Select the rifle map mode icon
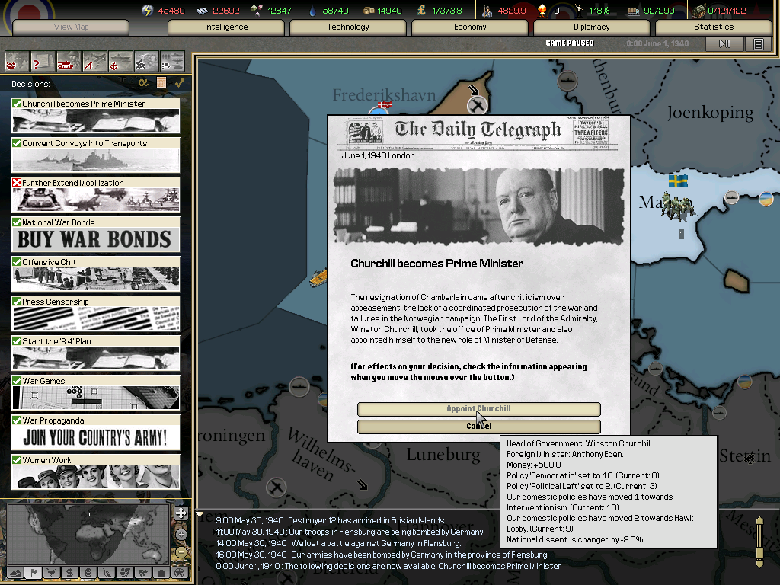Viewport: 780px width, 585px height. tap(107, 573)
